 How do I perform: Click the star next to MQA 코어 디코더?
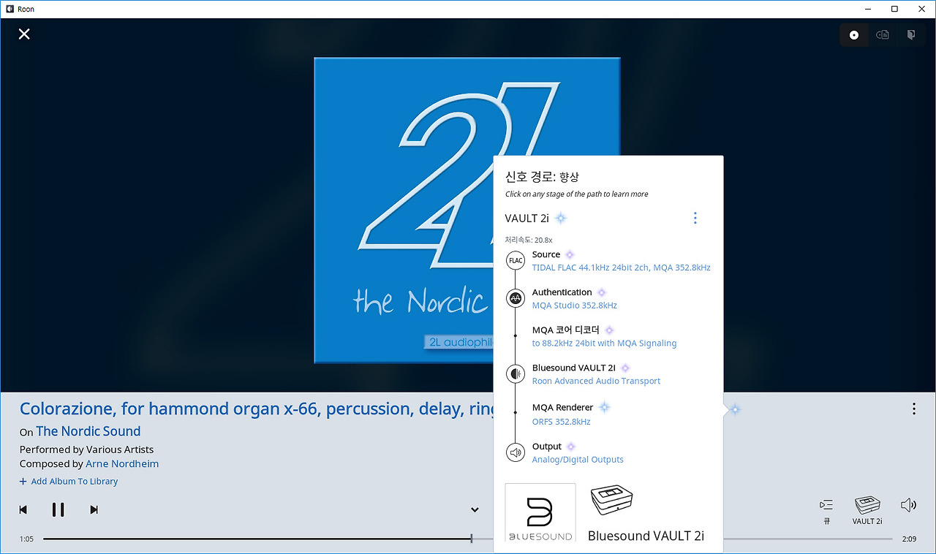[609, 330]
